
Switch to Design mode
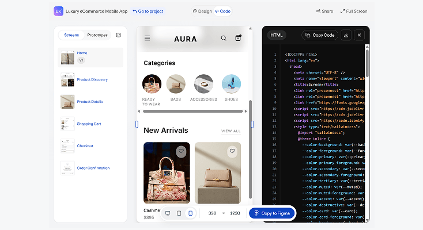point(202,11)
